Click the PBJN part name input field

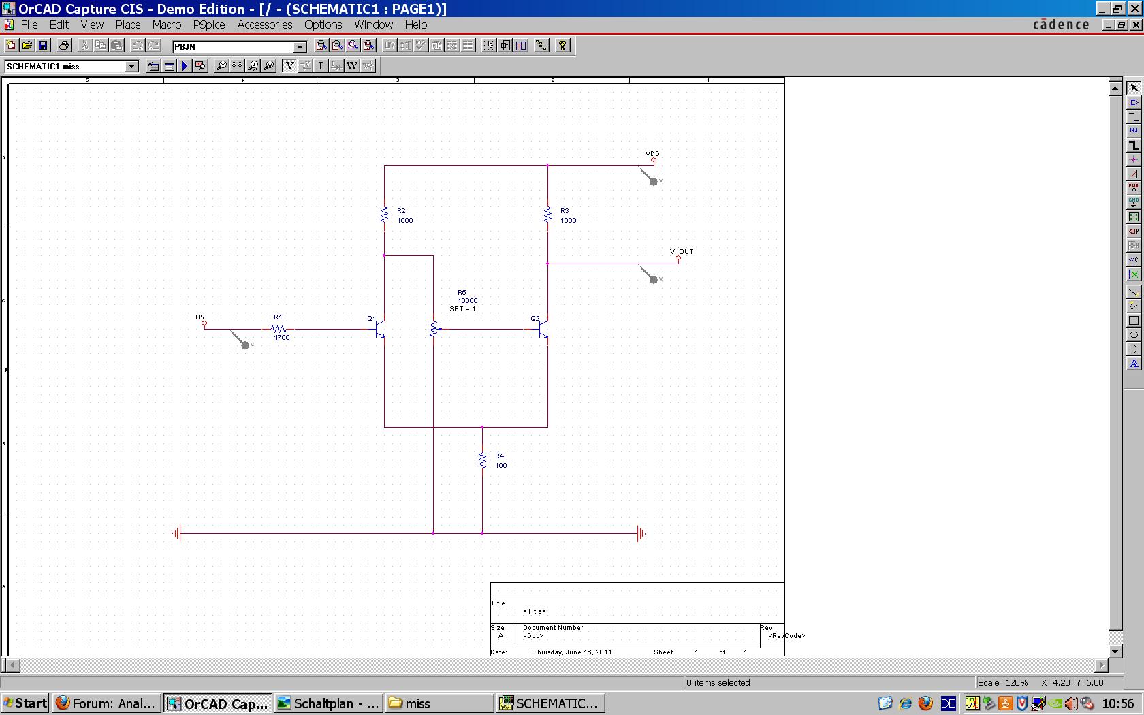233,47
